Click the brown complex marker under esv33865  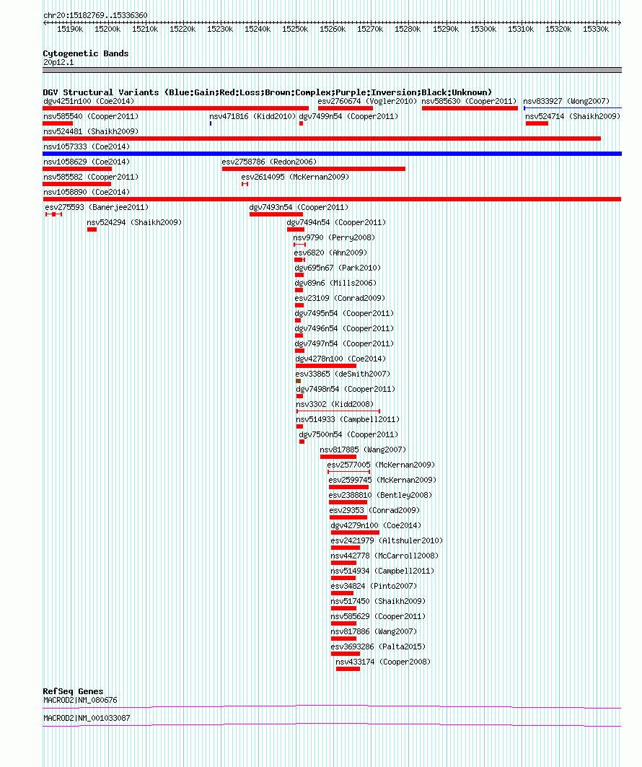pos(298,380)
